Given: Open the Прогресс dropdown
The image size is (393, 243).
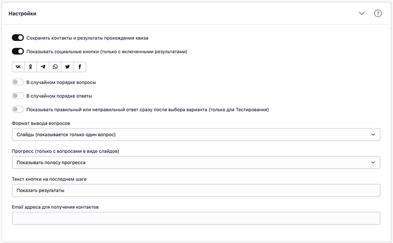Looking at the screenshot, I should click(196, 162).
